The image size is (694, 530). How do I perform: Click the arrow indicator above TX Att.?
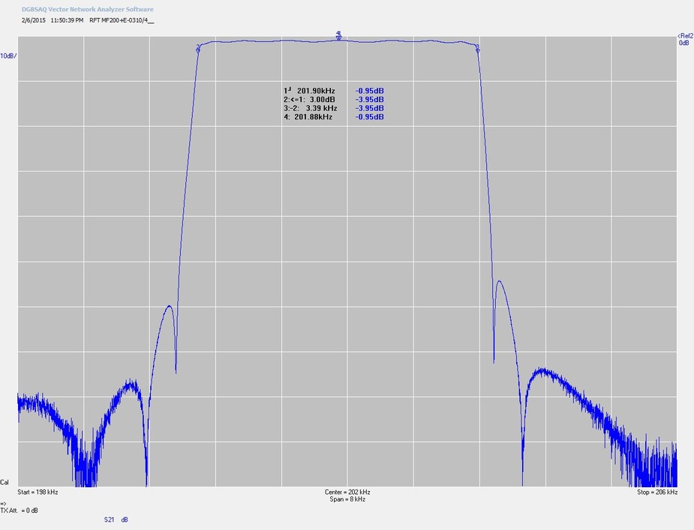3,503
